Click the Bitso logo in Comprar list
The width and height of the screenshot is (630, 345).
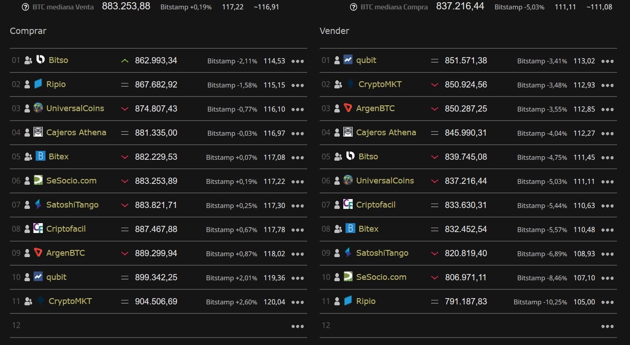(40, 59)
